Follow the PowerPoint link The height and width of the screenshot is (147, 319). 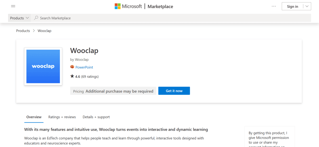pyautogui.click(x=84, y=67)
